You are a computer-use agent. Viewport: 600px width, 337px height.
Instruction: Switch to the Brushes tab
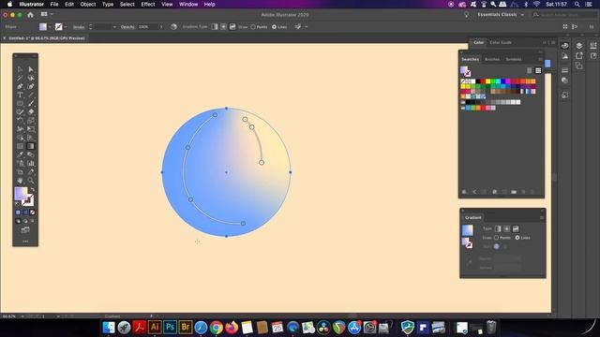(x=492, y=59)
